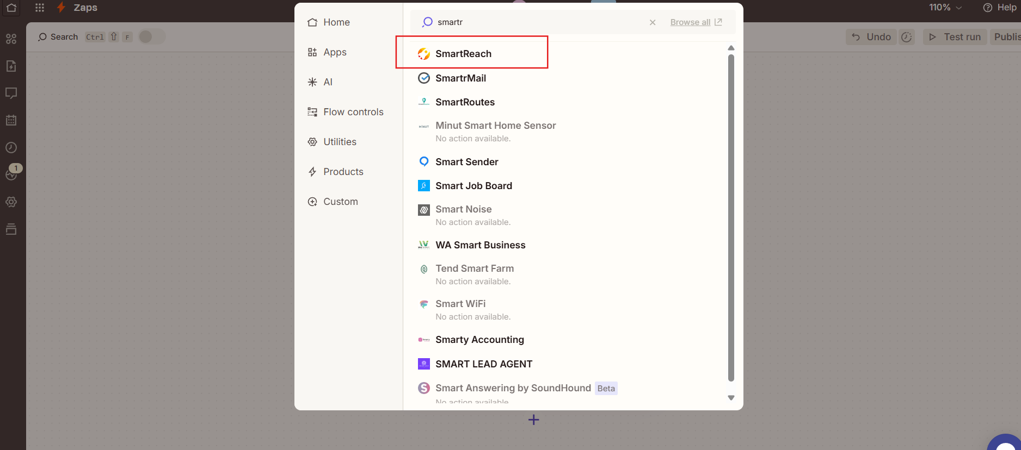Open the sidebar versions stack icon
Image resolution: width=1021 pixels, height=450 pixels.
click(11, 229)
